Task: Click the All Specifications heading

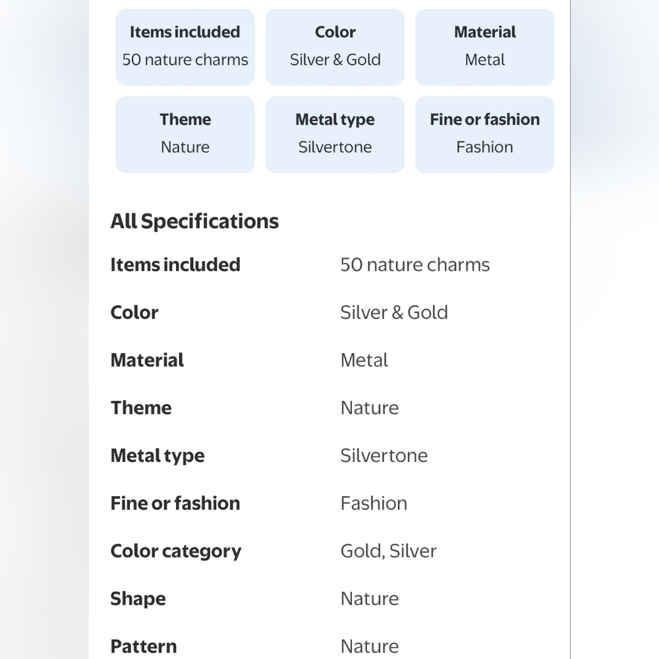Action: [194, 221]
